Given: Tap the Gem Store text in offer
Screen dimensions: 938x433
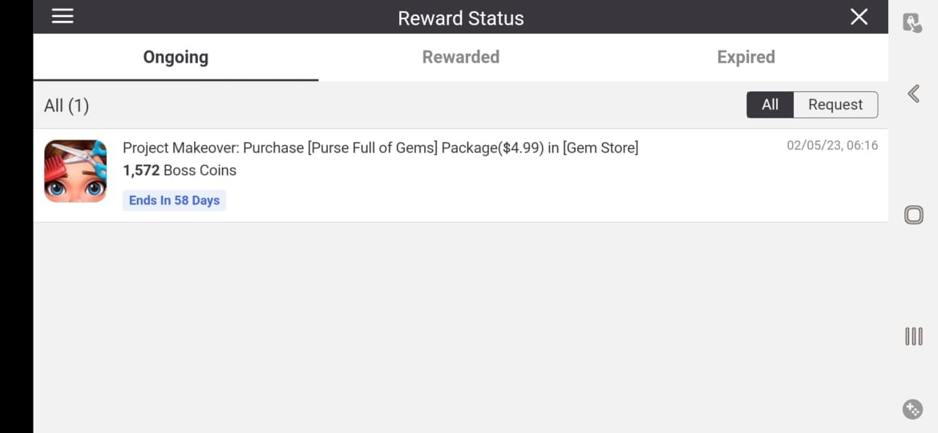Looking at the screenshot, I should click(600, 148).
